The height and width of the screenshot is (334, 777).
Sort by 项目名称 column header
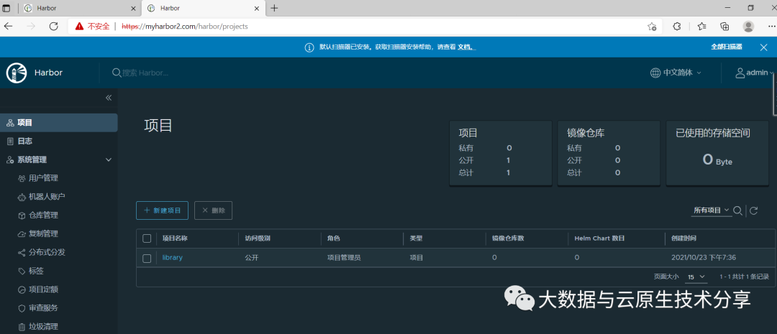[x=175, y=238]
